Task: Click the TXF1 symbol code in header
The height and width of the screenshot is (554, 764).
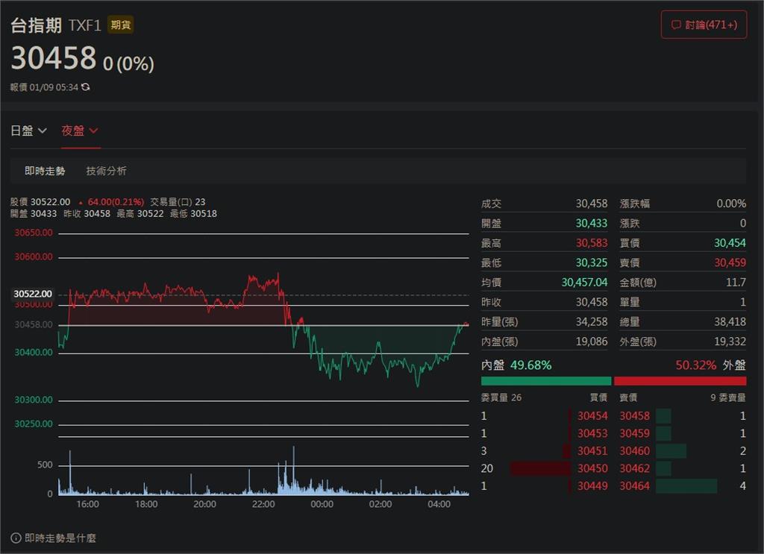Action: point(84,25)
